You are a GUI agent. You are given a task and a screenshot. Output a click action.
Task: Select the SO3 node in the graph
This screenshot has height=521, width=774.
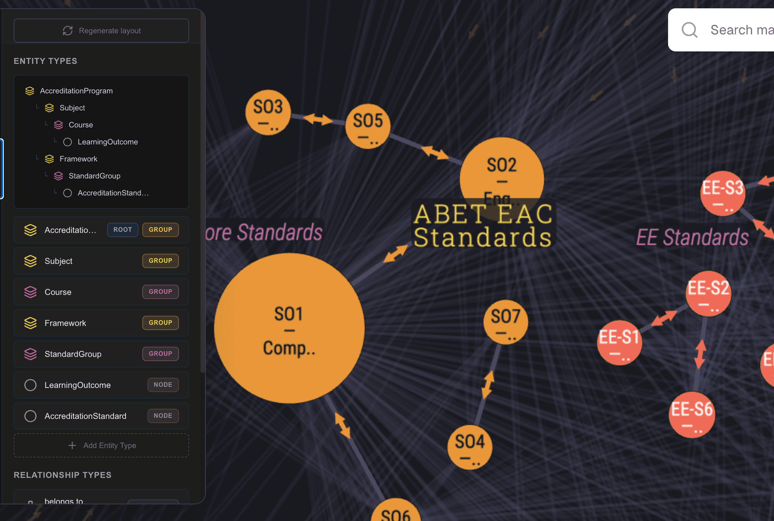click(268, 112)
